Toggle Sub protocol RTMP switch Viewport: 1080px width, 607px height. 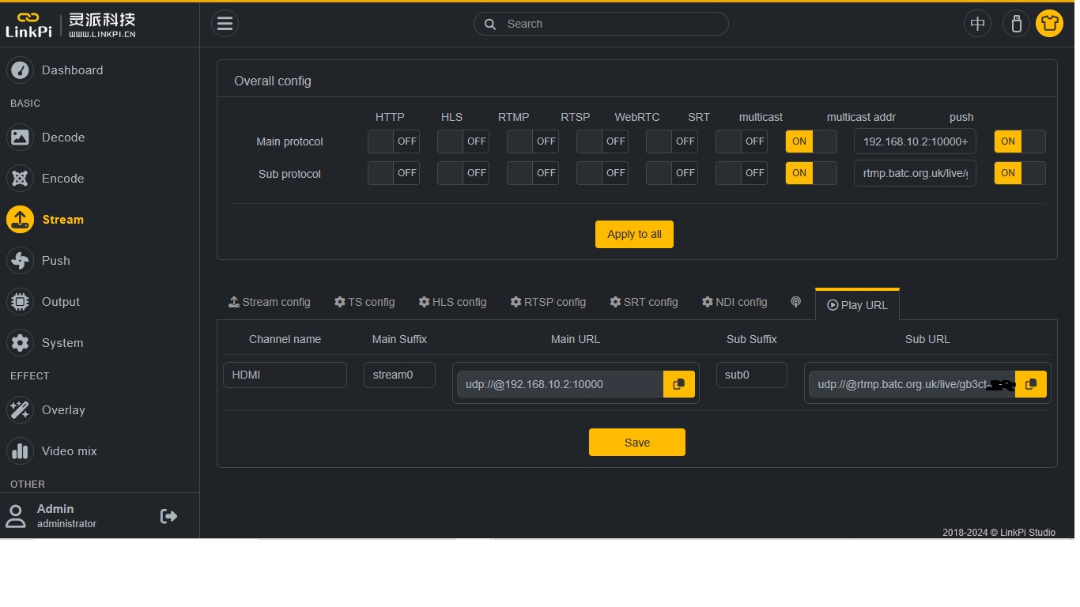click(x=532, y=173)
